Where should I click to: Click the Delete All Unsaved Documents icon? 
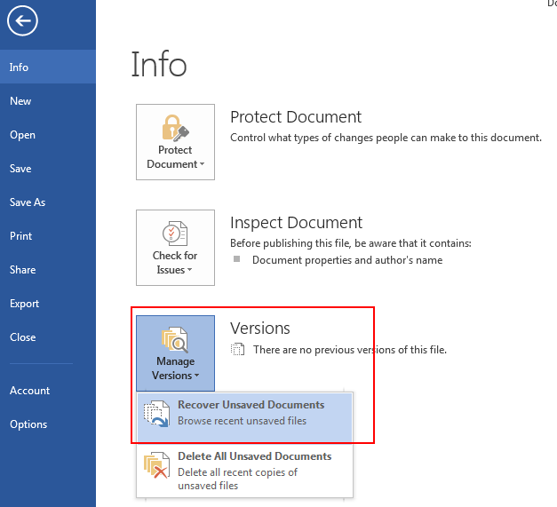pos(156,465)
